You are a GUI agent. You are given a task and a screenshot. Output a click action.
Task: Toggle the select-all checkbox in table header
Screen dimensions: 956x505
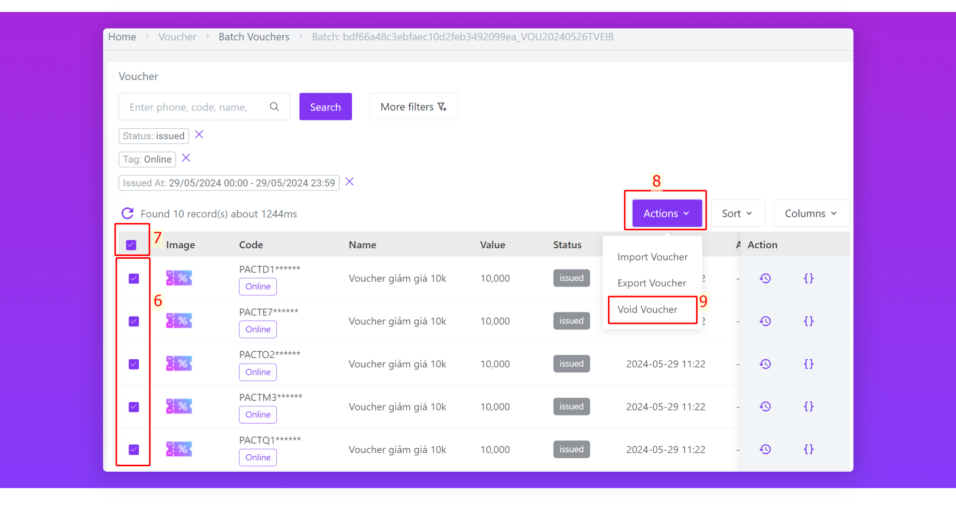click(131, 245)
